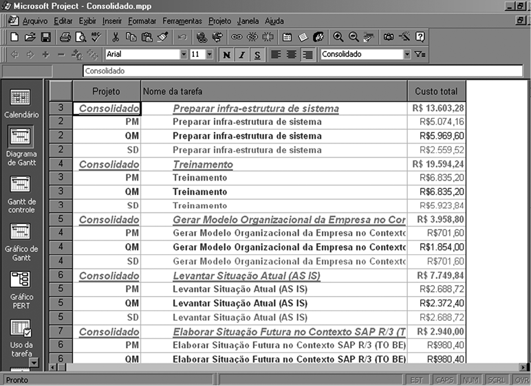Center align text
Screen dimensions: 531x386
click(292, 55)
